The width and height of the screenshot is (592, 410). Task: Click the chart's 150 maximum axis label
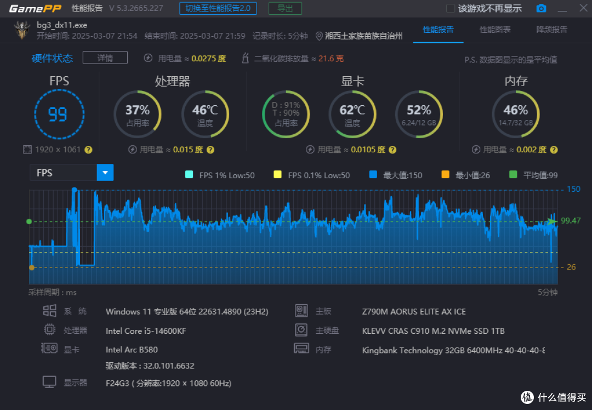pyautogui.click(x=573, y=189)
